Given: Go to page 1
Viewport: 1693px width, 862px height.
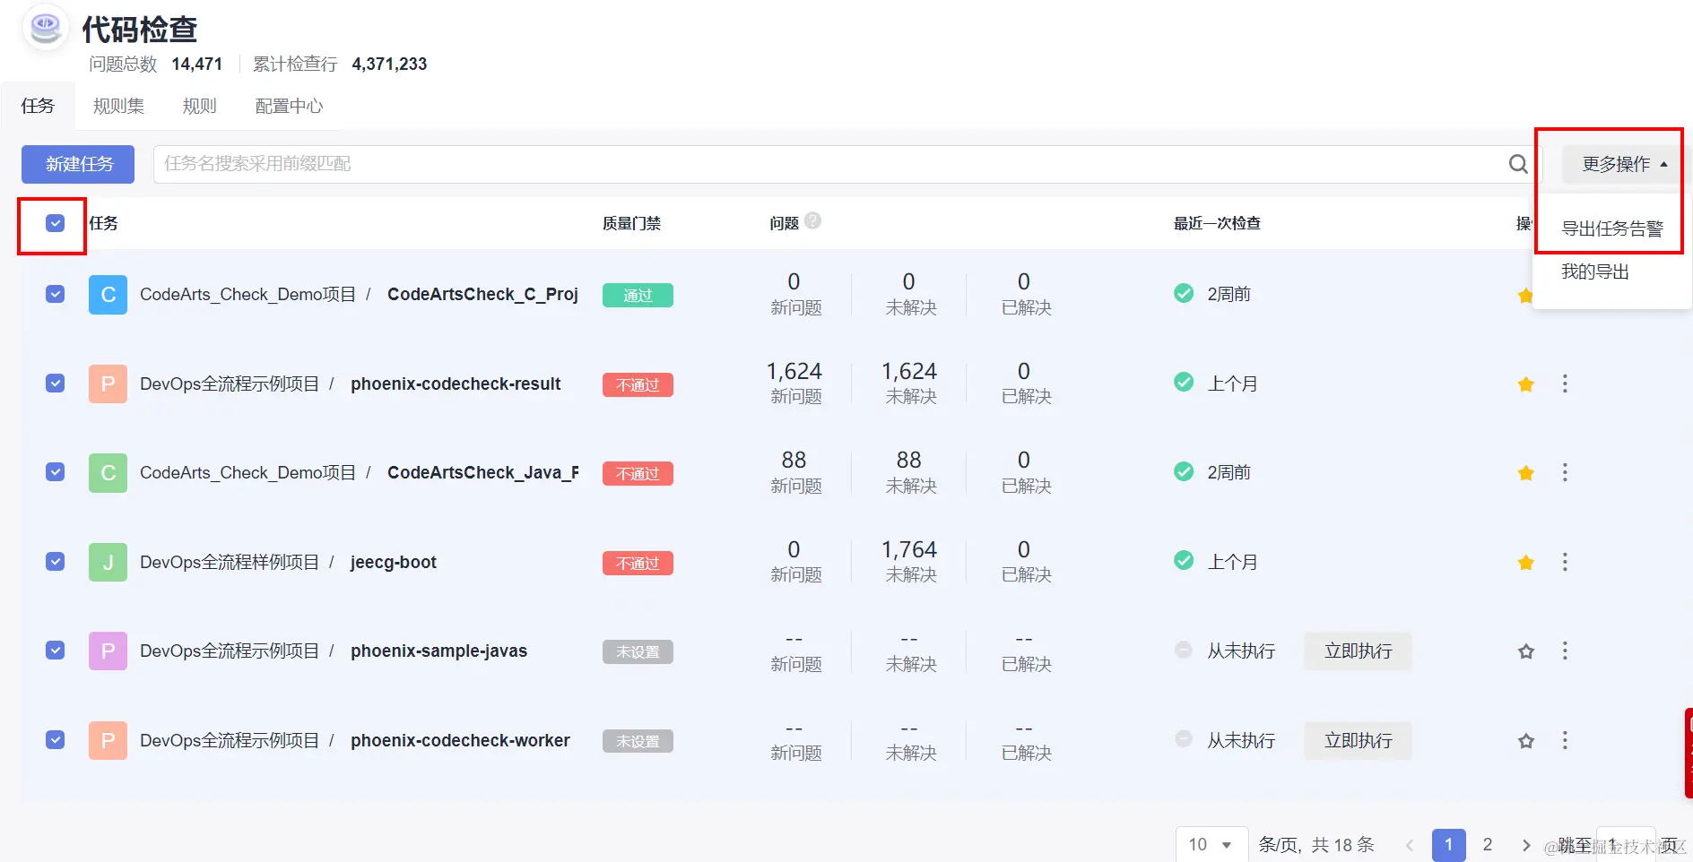Looking at the screenshot, I should click(x=1448, y=845).
